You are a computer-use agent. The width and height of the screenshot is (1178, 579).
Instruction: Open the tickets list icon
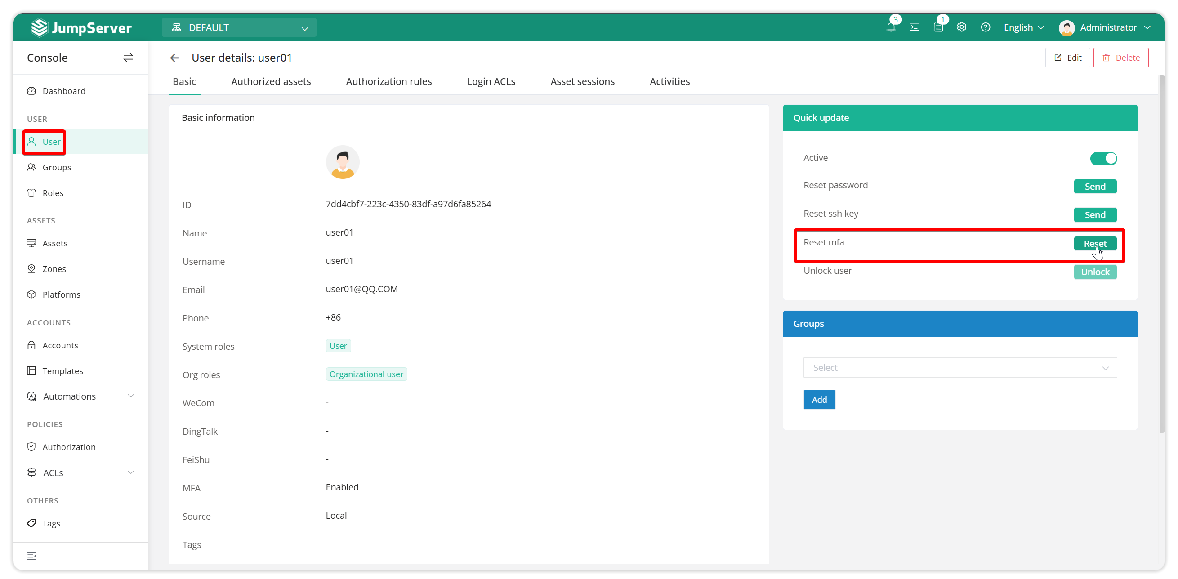938,27
